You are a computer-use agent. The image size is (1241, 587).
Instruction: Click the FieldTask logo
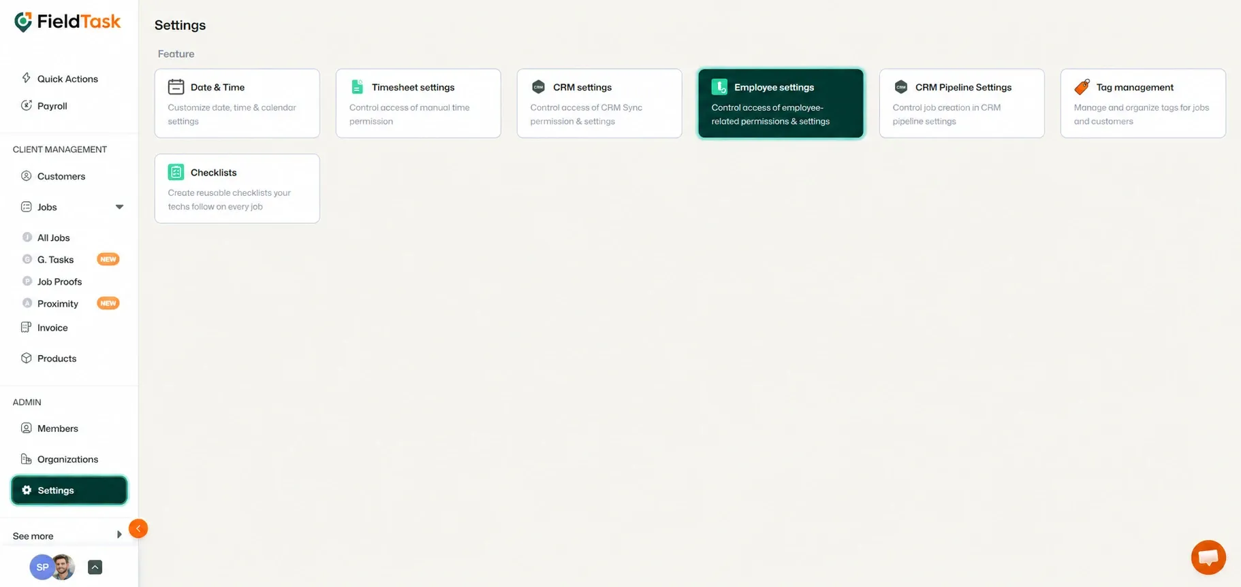67,22
